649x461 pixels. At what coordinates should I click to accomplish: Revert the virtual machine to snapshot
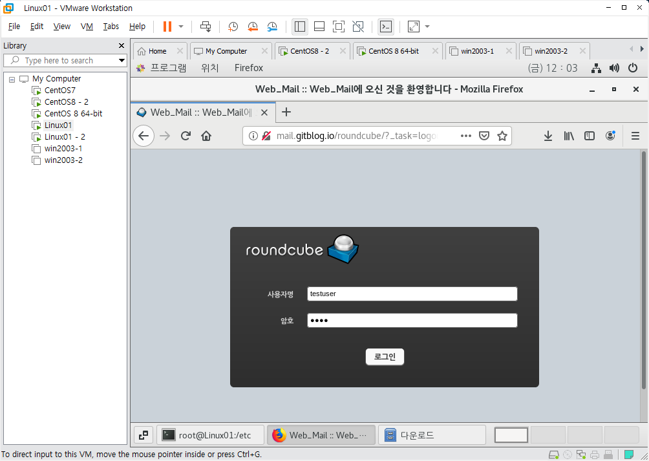(x=253, y=27)
